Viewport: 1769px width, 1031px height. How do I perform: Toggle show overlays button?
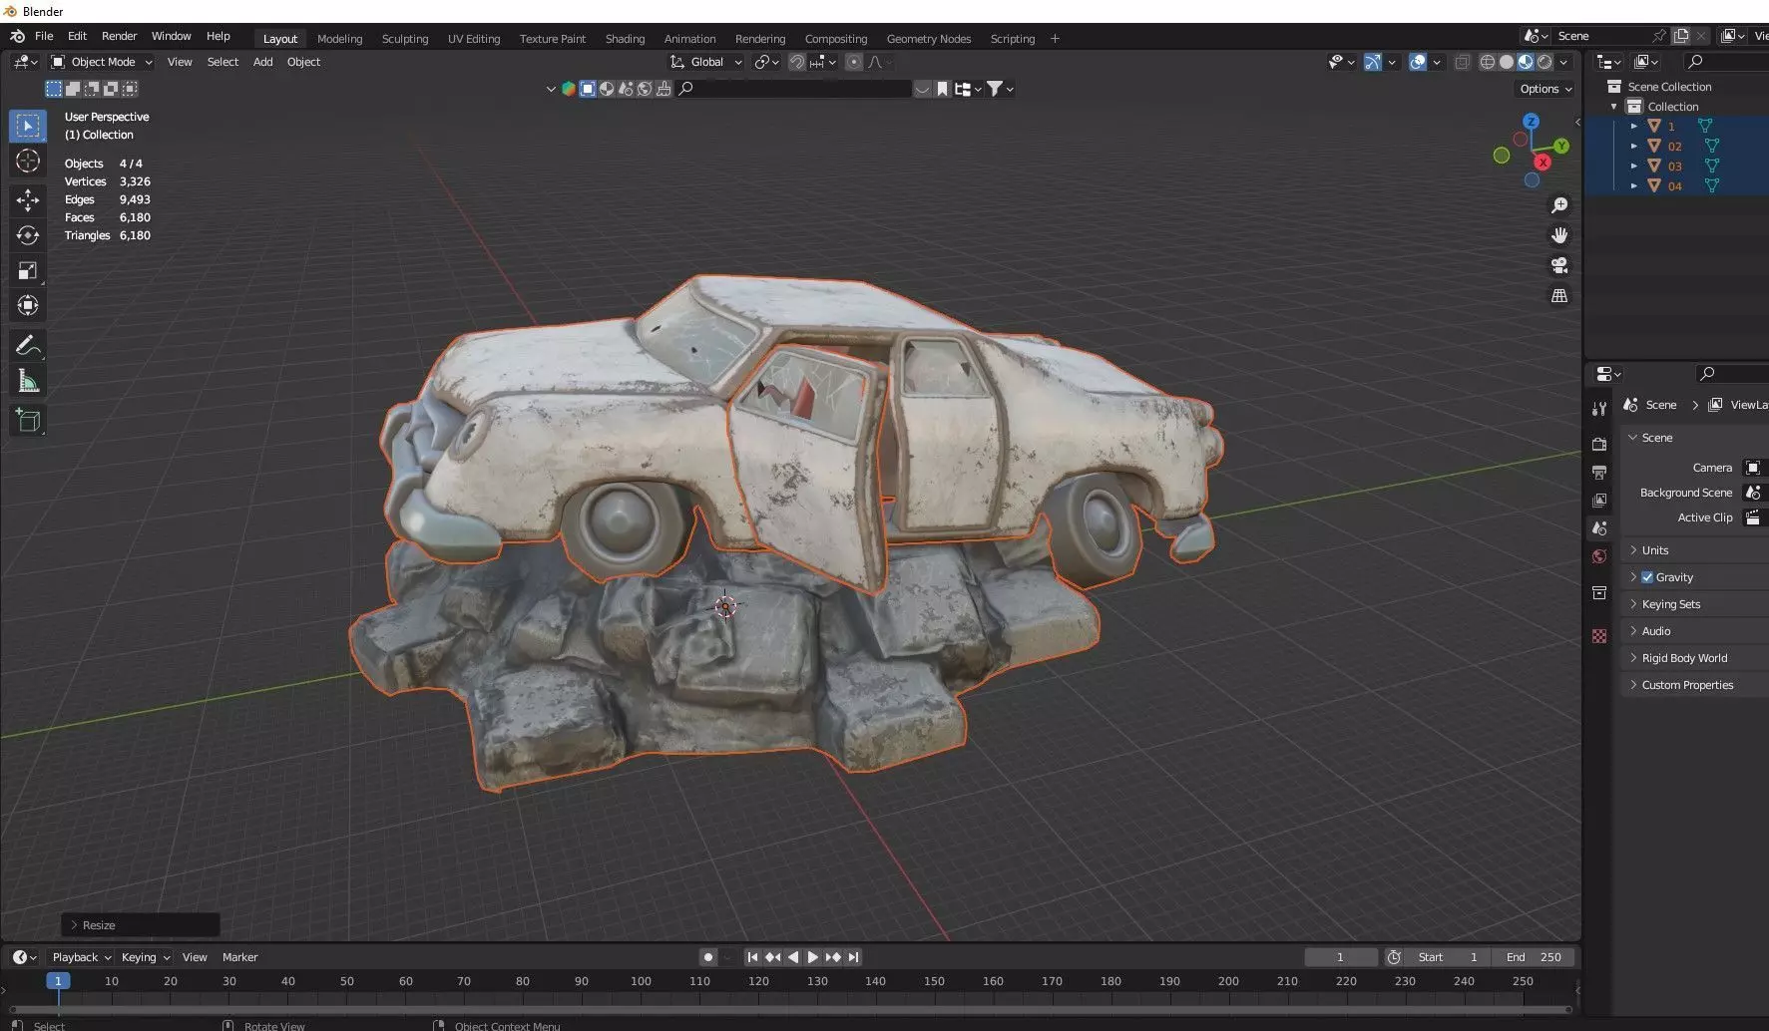(1417, 62)
